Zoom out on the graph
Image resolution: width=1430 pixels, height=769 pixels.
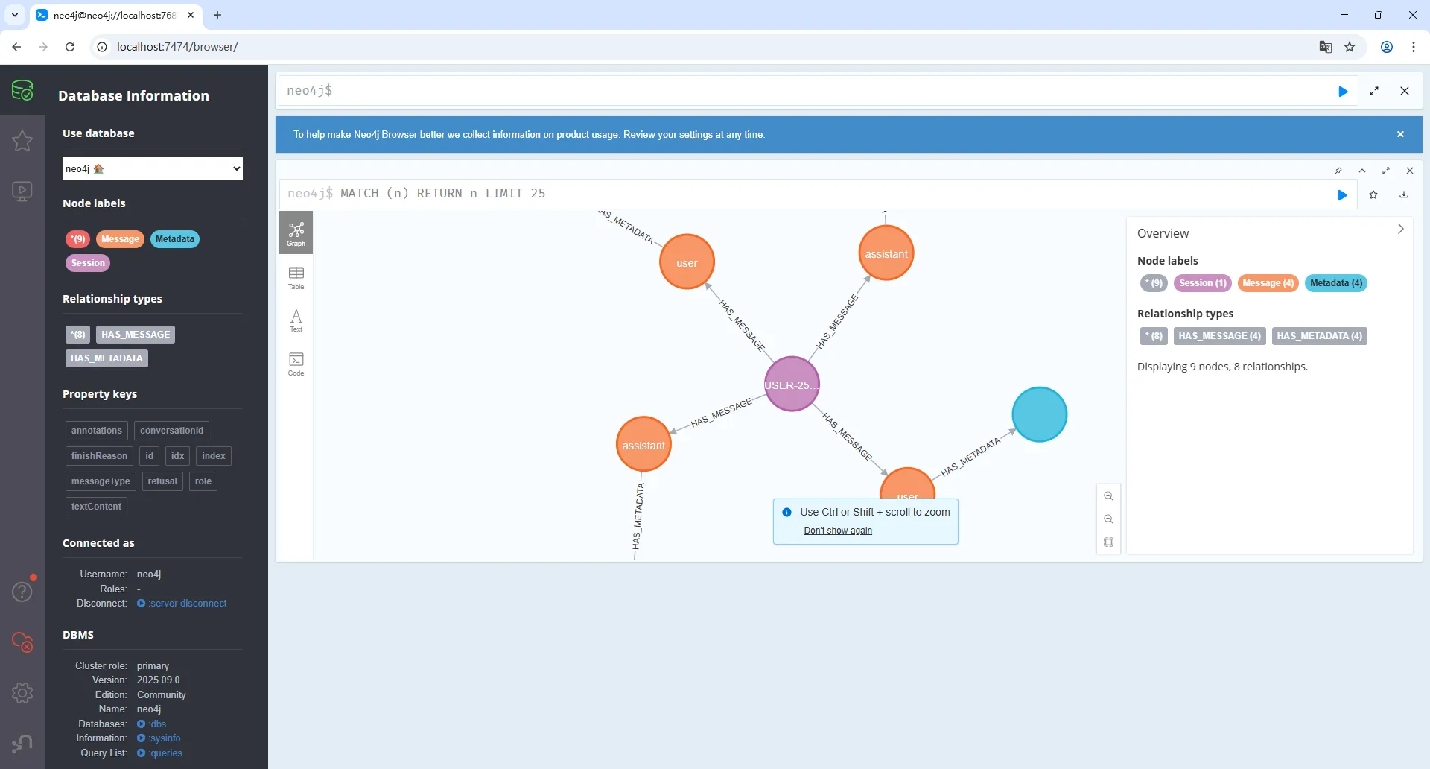point(1108,519)
